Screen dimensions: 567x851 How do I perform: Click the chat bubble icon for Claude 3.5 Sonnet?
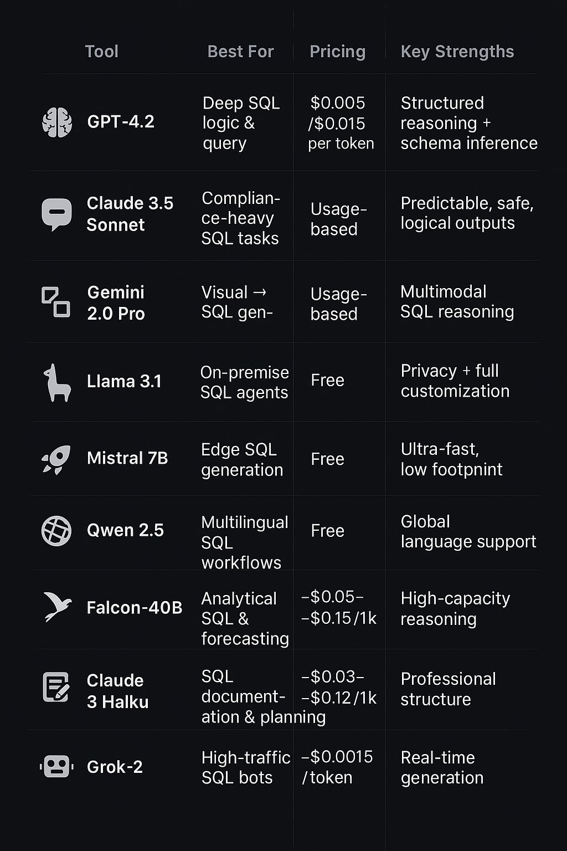56,214
